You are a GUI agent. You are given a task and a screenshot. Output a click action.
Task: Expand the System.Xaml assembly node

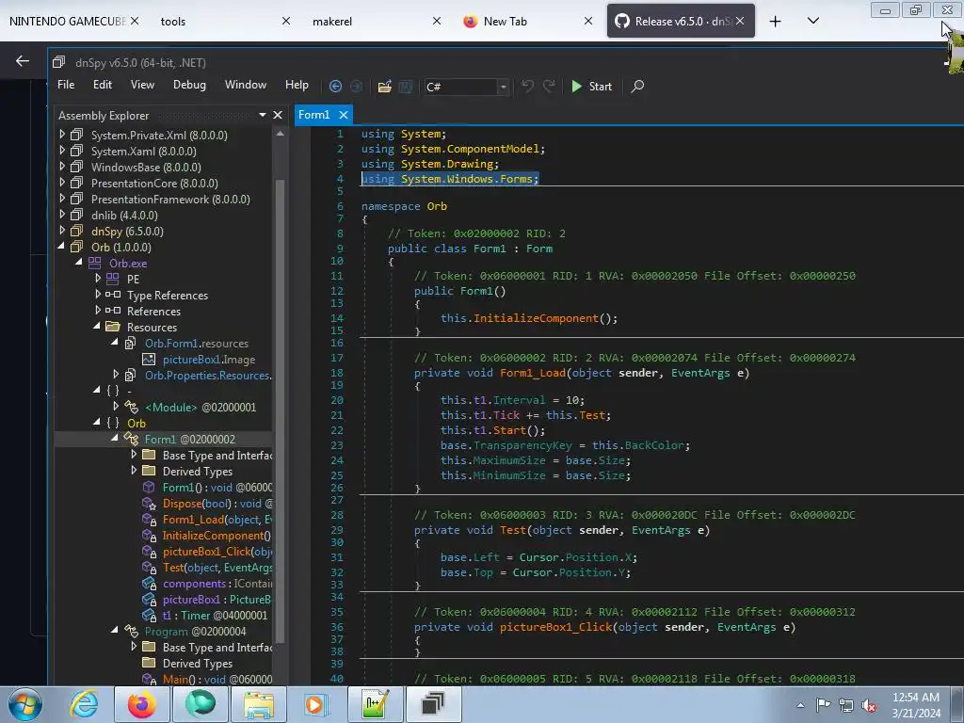62,151
